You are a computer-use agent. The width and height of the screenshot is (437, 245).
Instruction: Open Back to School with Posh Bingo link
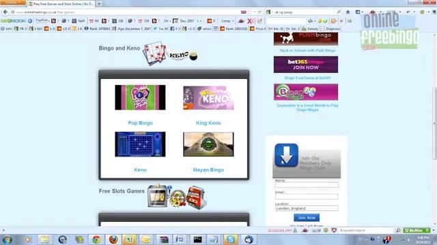pyautogui.click(x=307, y=50)
